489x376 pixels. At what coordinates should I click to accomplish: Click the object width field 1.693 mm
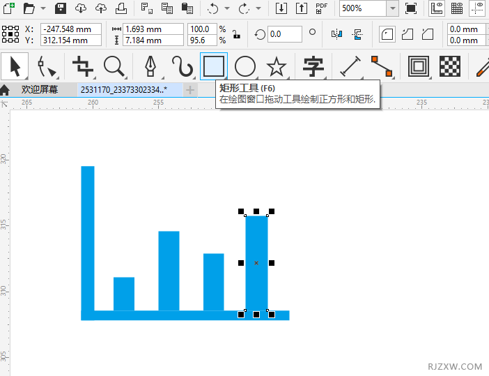tap(153, 29)
